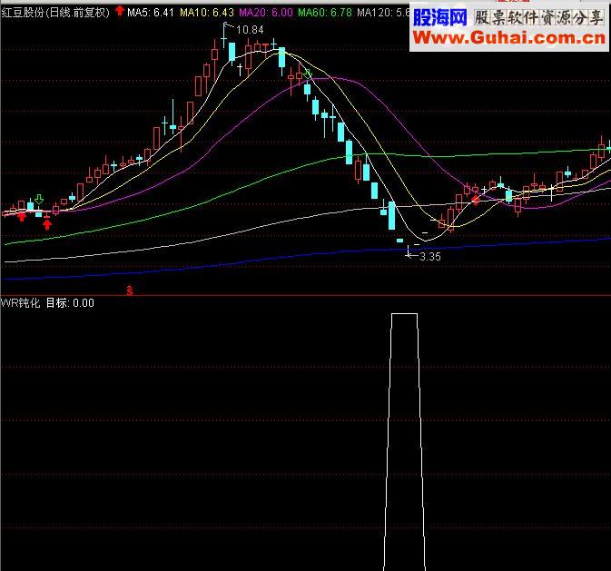Click the 10.84 high price label
Image resolution: width=611 pixels, height=571 pixels.
click(x=250, y=30)
